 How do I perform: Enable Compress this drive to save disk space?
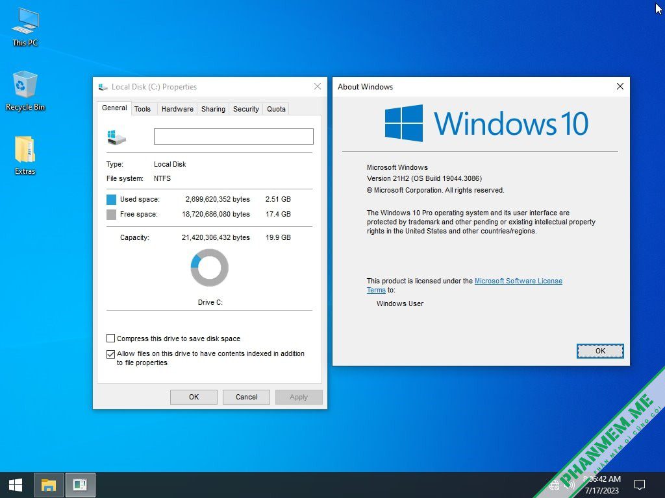point(110,338)
